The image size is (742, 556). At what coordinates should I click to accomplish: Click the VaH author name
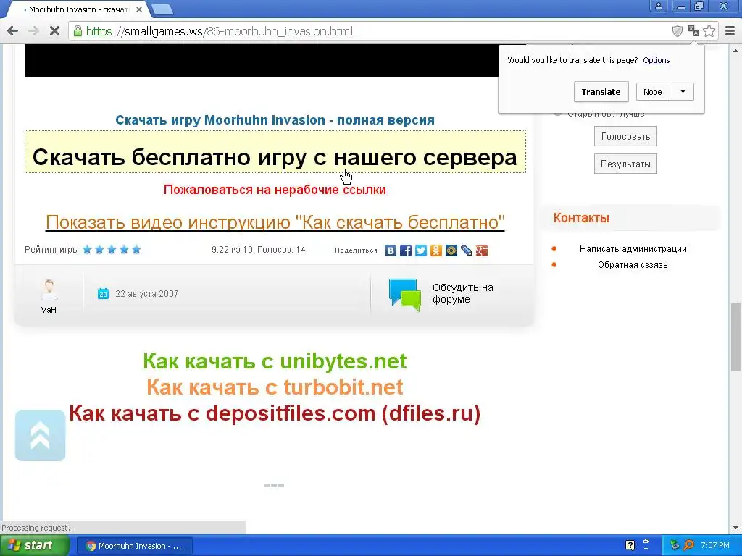coord(49,310)
